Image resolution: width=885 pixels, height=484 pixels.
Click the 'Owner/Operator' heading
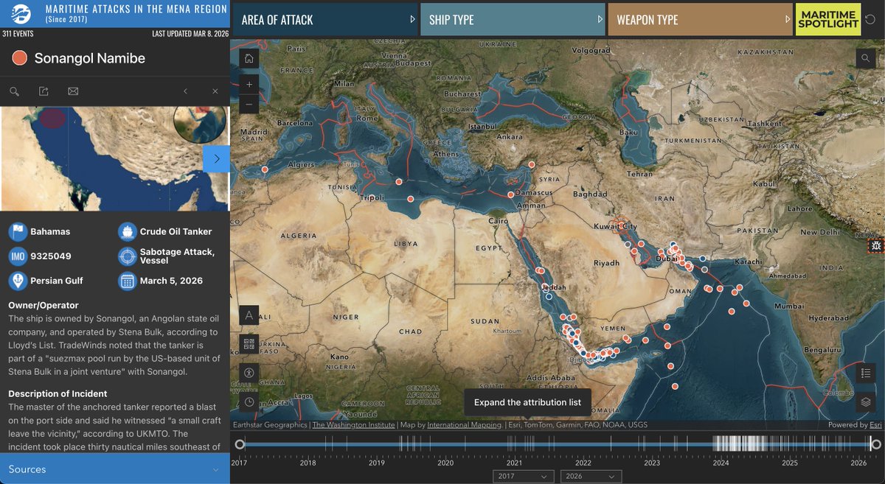coord(44,305)
